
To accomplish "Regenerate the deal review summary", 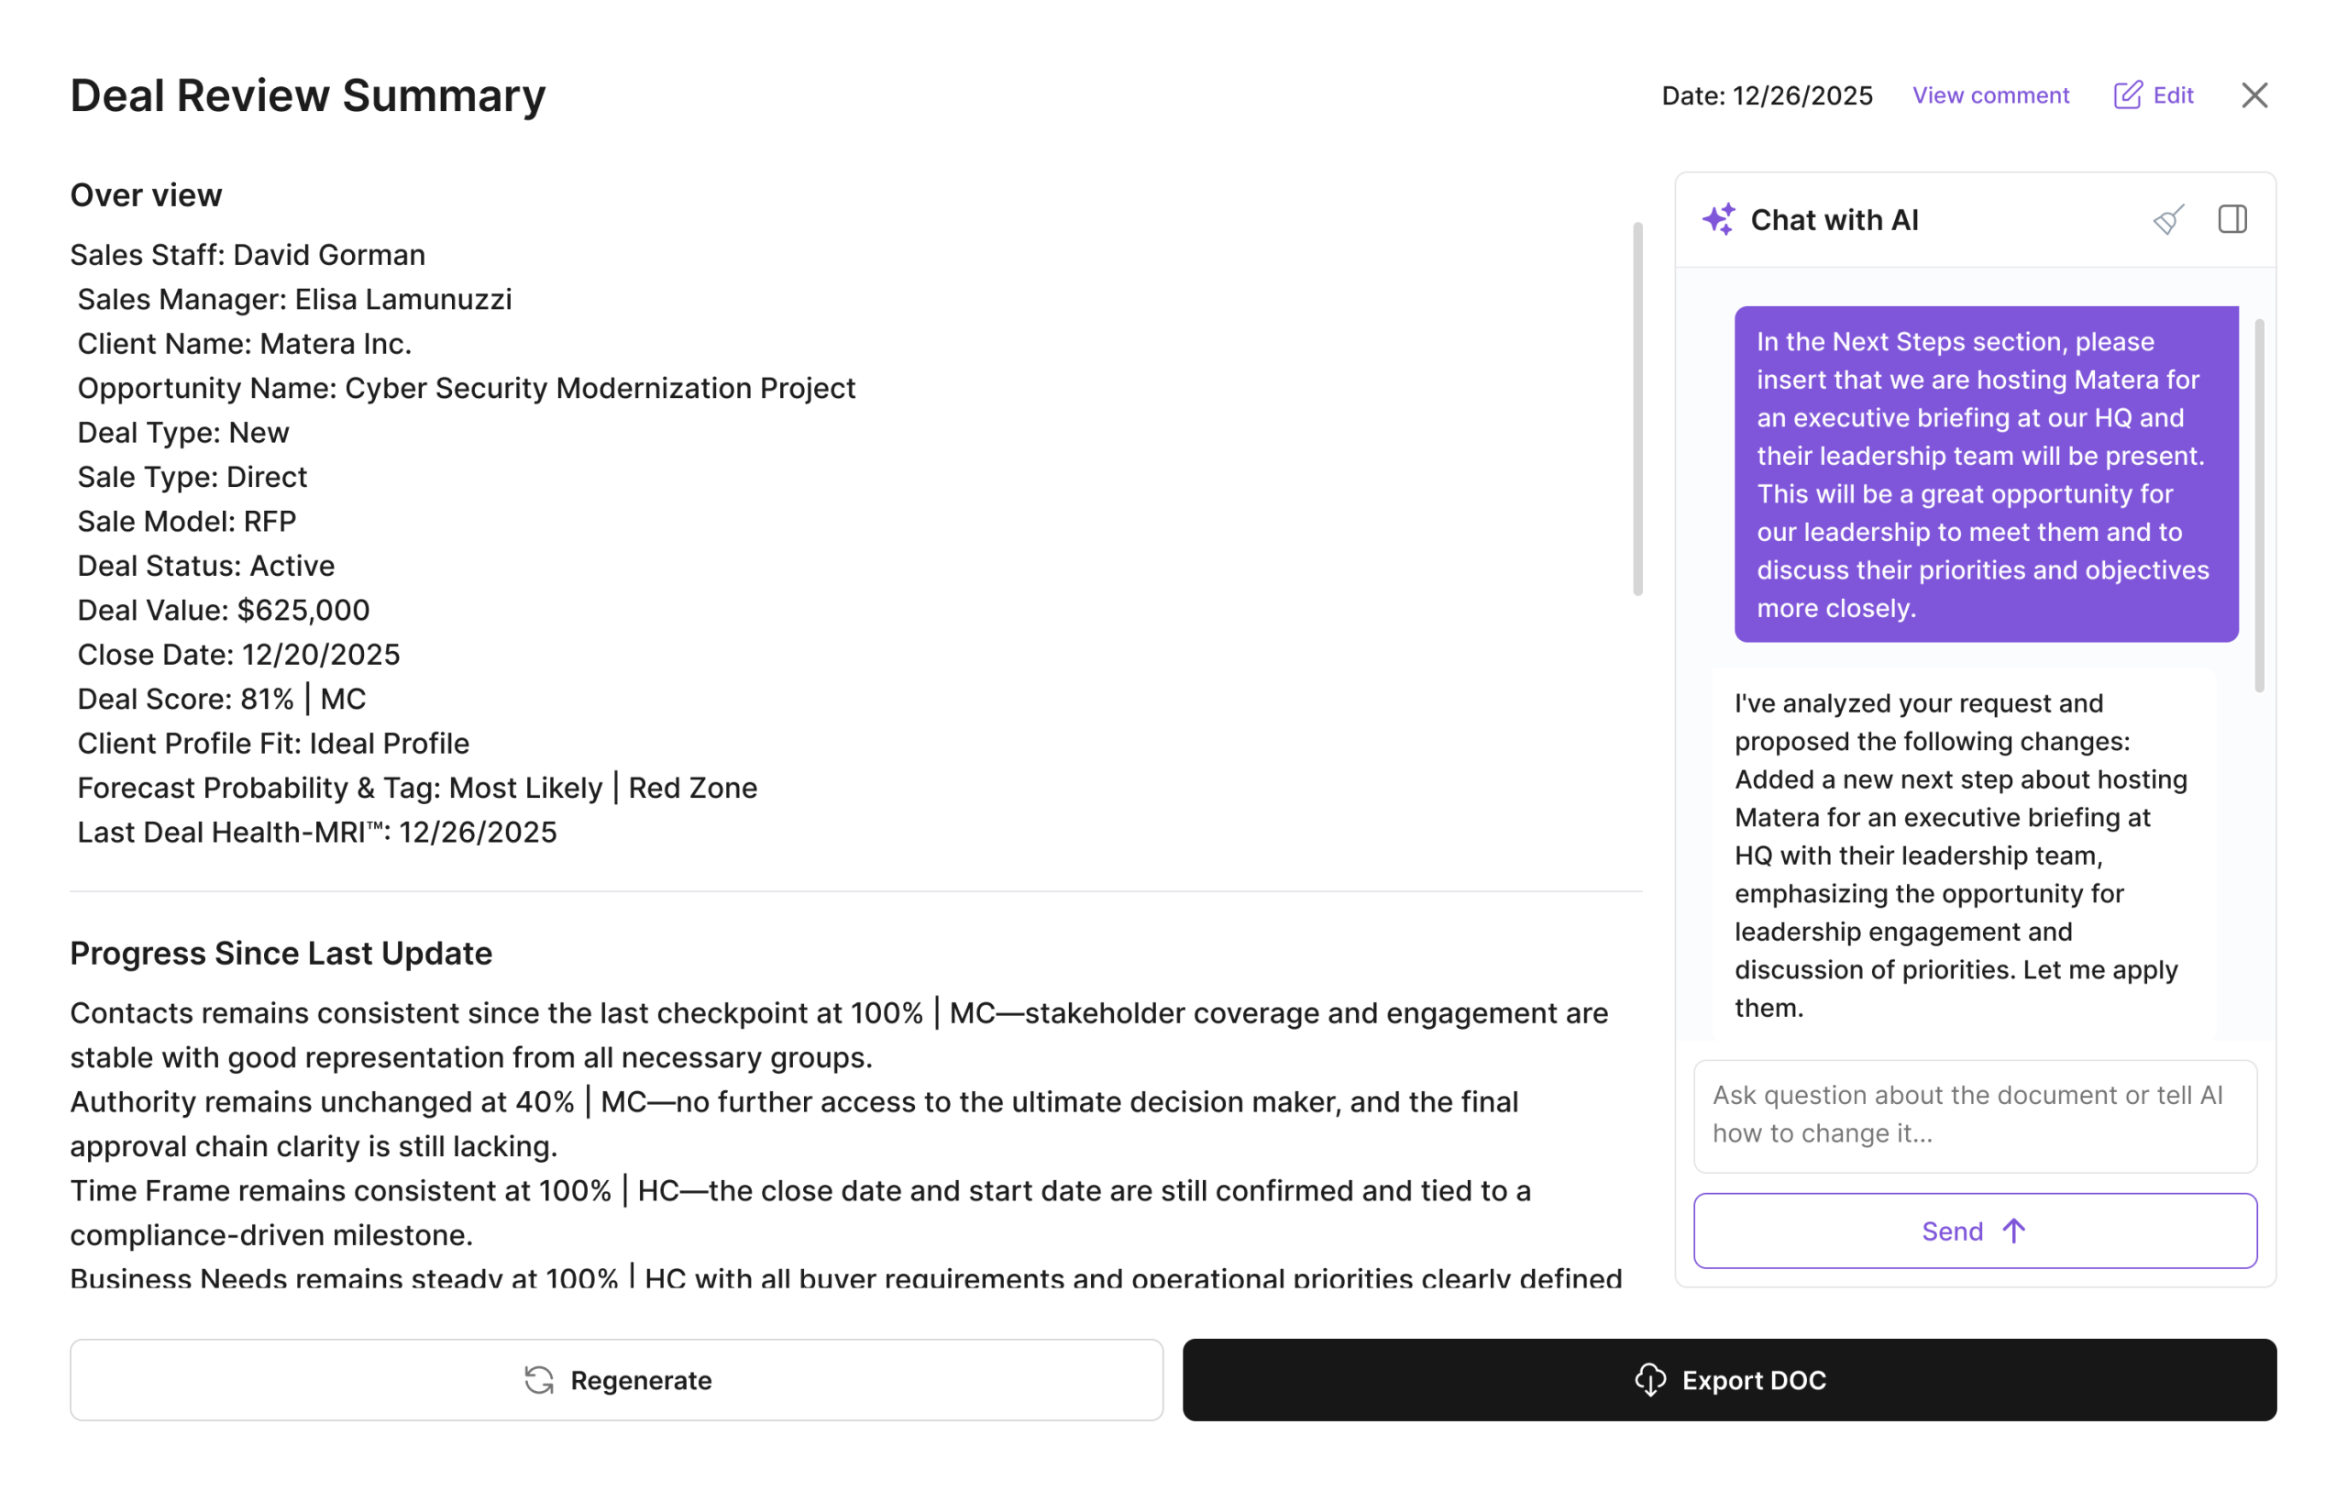I will (616, 1380).
